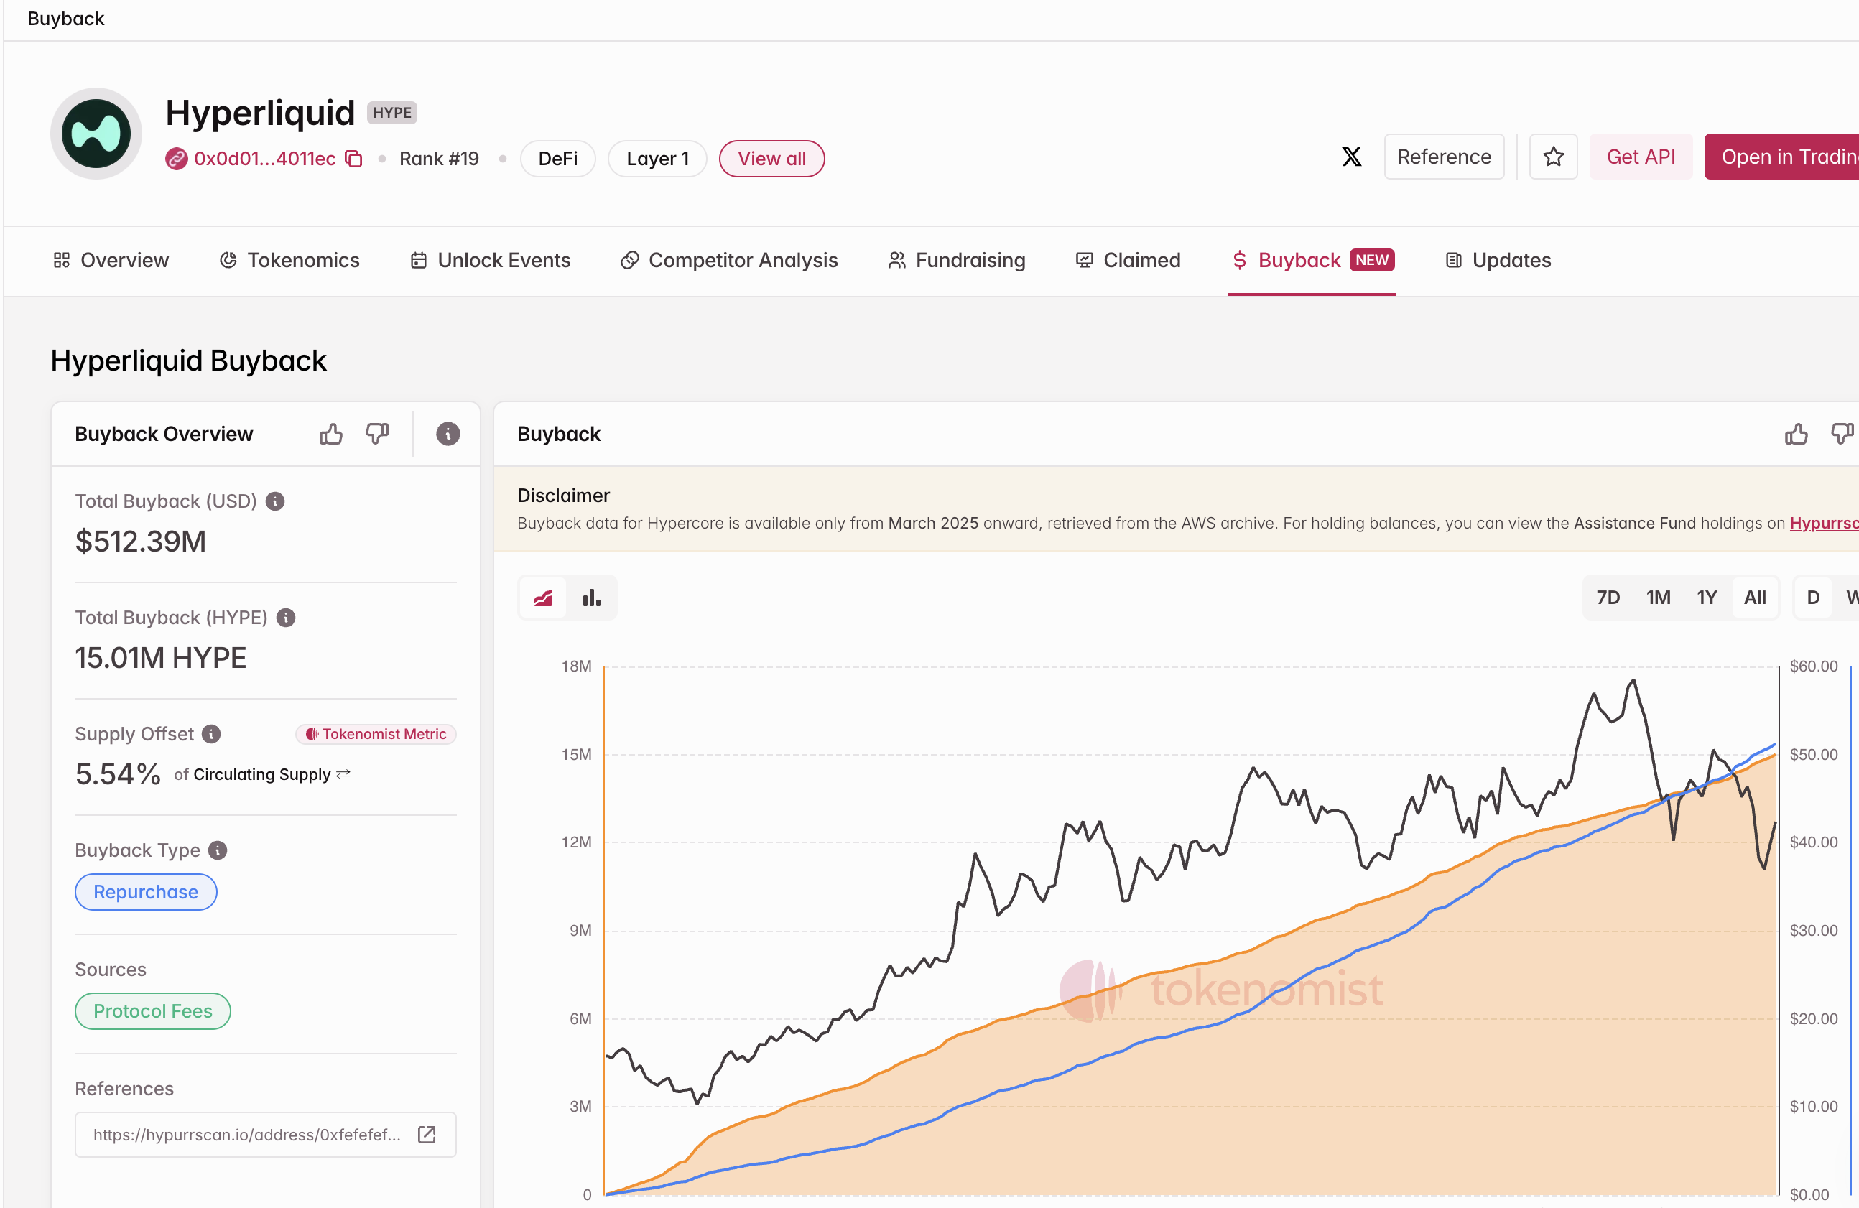The image size is (1859, 1208).
Task: Click the Get API button
Action: click(x=1641, y=156)
